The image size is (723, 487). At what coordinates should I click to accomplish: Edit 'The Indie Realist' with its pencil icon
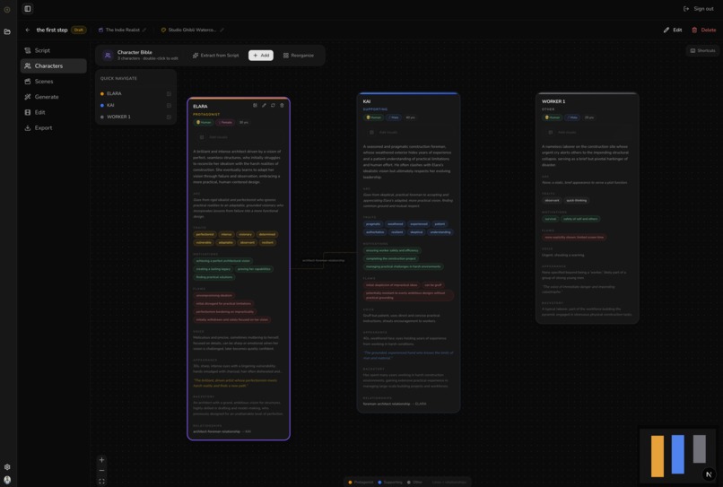coord(144,30)
